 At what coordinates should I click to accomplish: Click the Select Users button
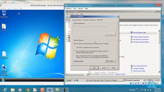110,61
